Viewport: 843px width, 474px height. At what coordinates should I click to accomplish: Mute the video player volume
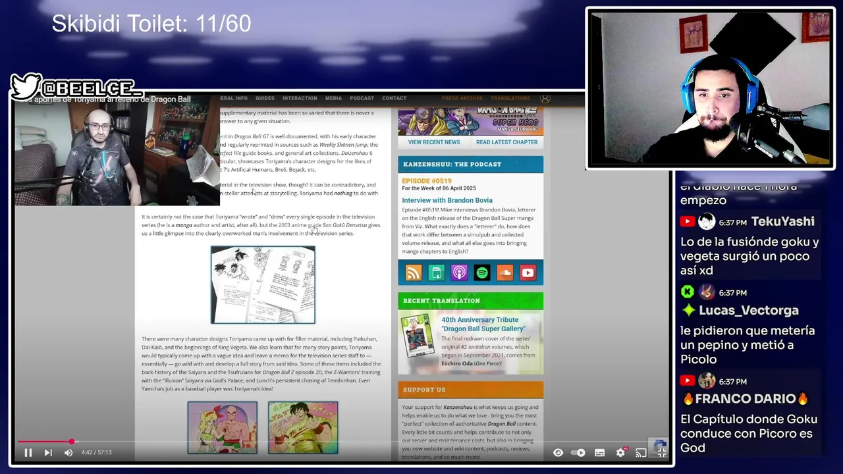click(68, 452)
